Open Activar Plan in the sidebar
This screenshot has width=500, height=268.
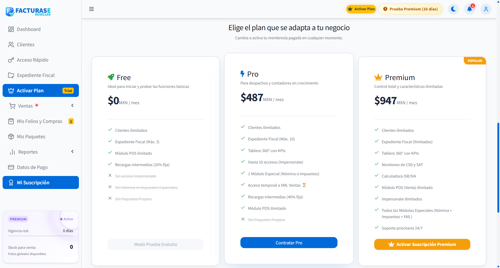pyautogui.click(x=41, y=90)
